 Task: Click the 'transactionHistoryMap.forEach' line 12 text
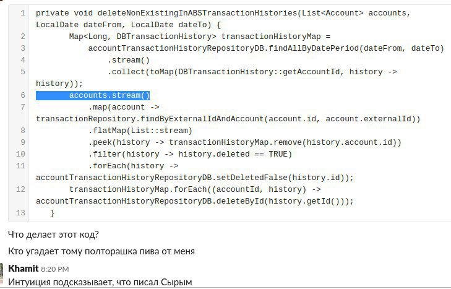[x=195, y=189]
